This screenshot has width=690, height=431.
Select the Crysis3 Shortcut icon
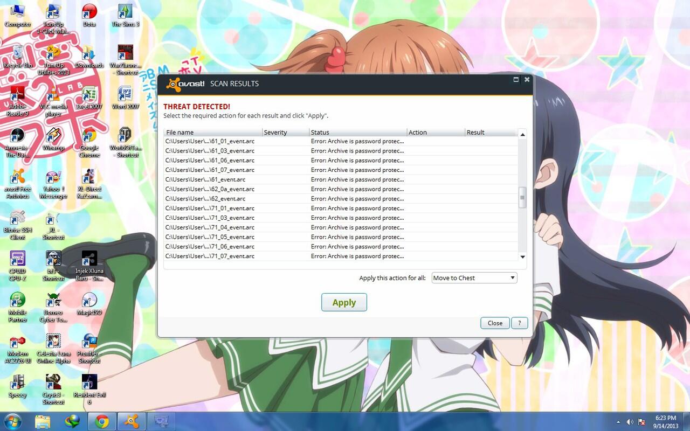pos(53,390)
